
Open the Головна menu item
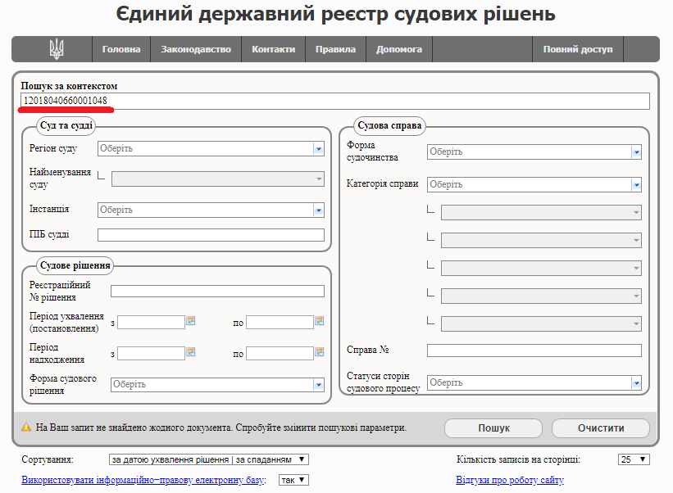(121, 49)
